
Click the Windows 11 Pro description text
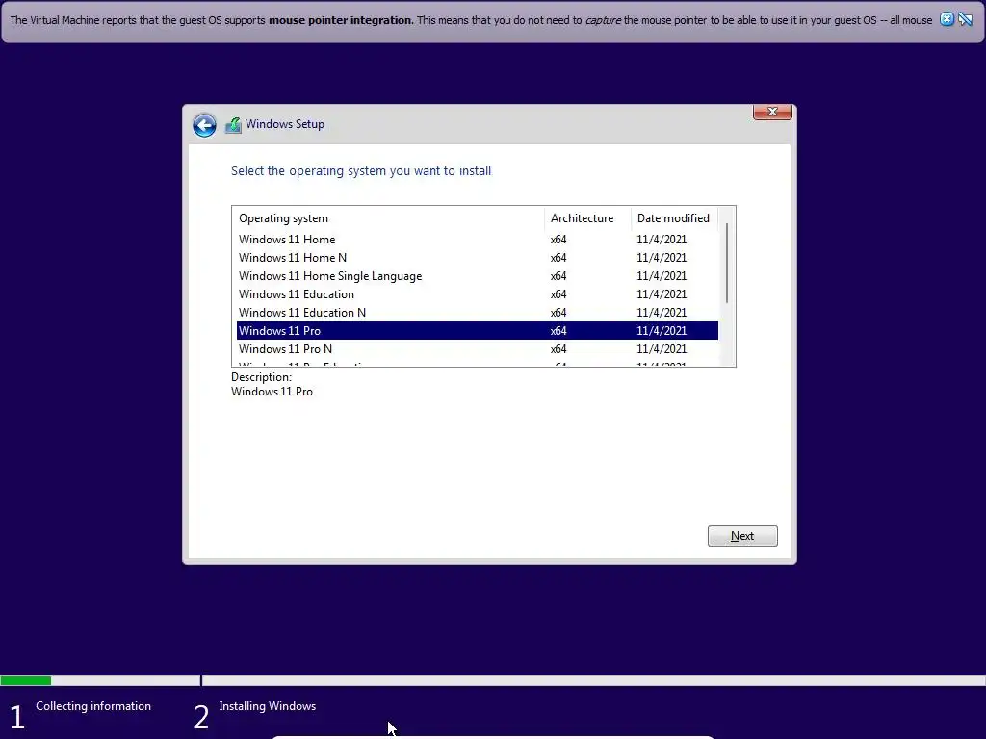(272, 392)
